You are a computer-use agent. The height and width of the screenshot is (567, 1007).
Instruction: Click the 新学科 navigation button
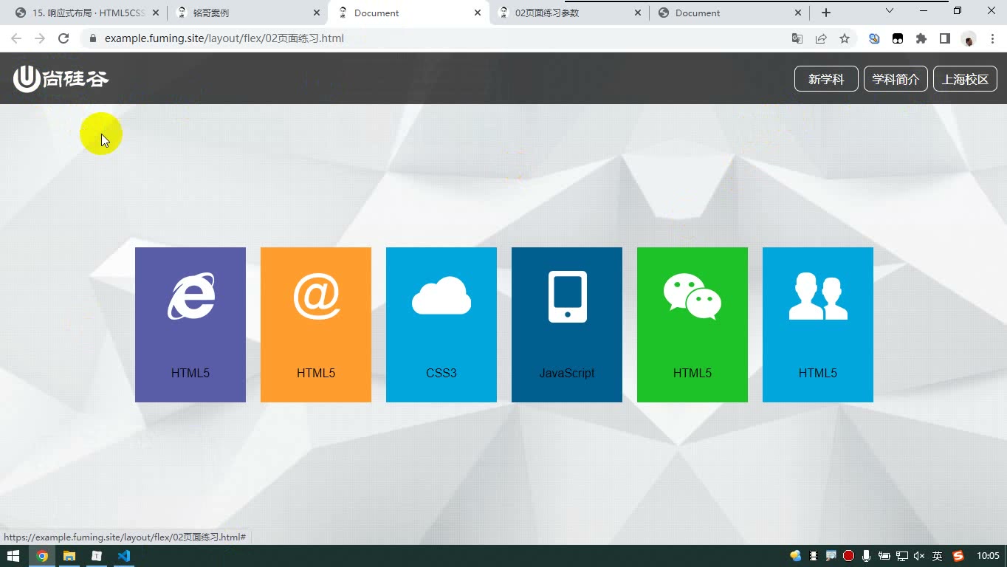[826, 79]
